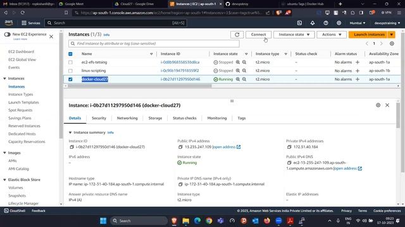Focus the AWS top Search box
This screenshot has height=227, width=405.
click(116, 23)
